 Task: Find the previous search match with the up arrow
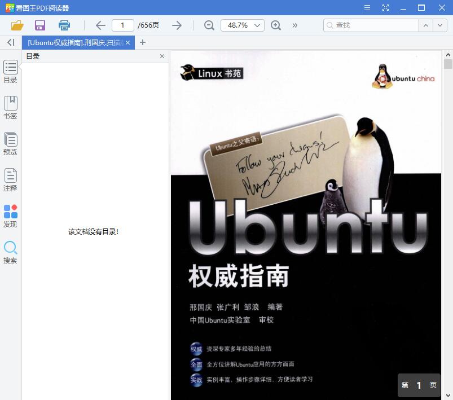pyautogui.click(x=426, y=25)
